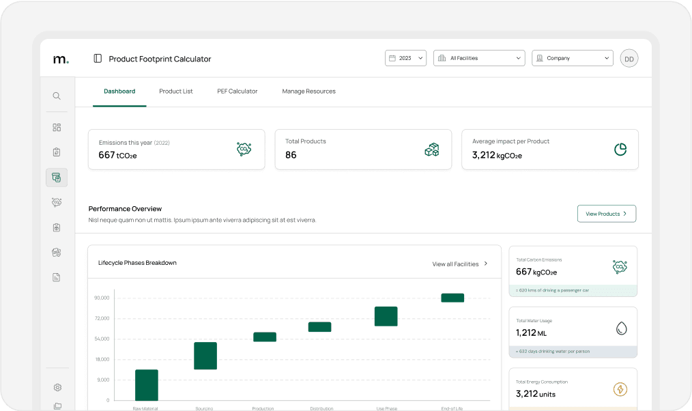Click lightning icon on Total Energy Consumption
The image size is (692, 411).
tap(620, 389)
